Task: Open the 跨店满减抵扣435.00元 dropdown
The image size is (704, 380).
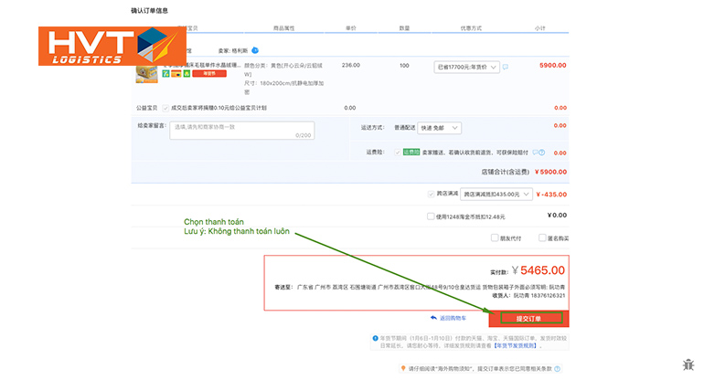Action: [496, 195]
